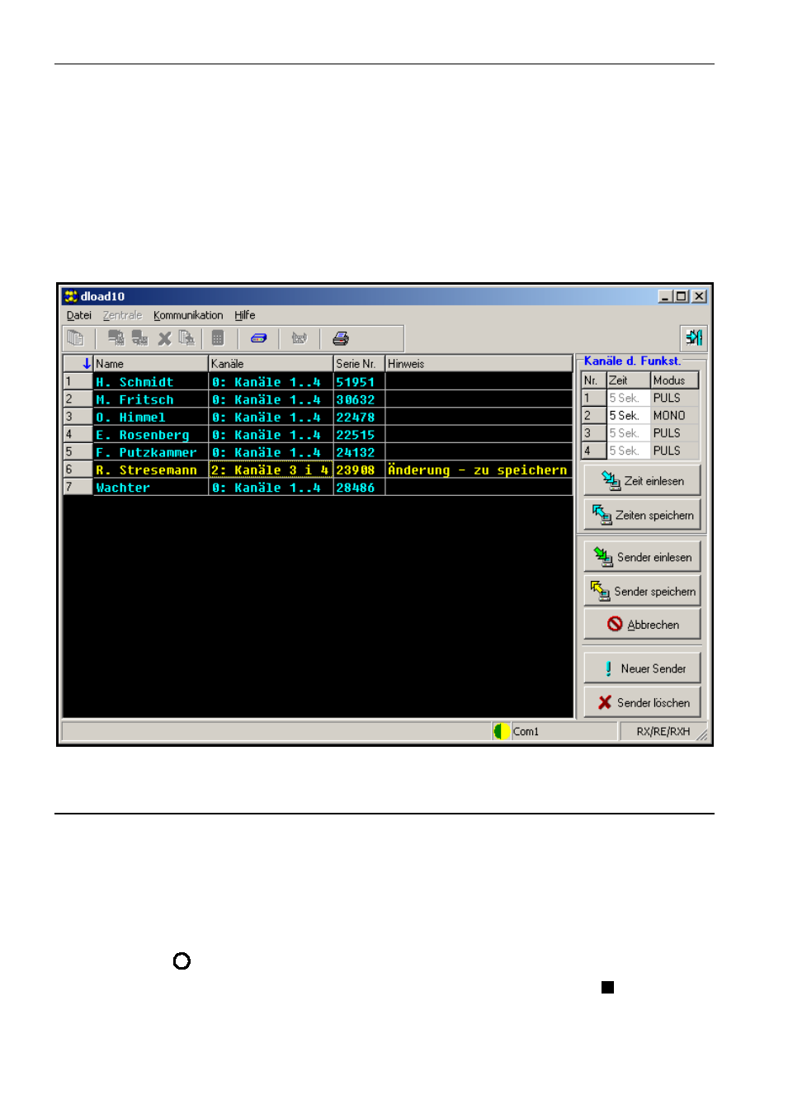This screenshot has width=788, height=1114.
Task: Click the Name column header
Action: coord(150,363)
